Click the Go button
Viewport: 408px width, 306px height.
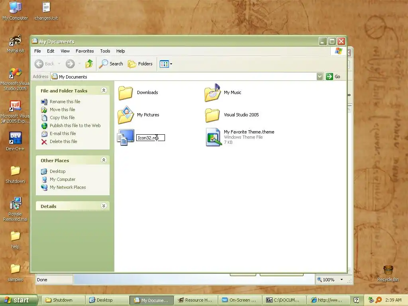coord(333,76)
